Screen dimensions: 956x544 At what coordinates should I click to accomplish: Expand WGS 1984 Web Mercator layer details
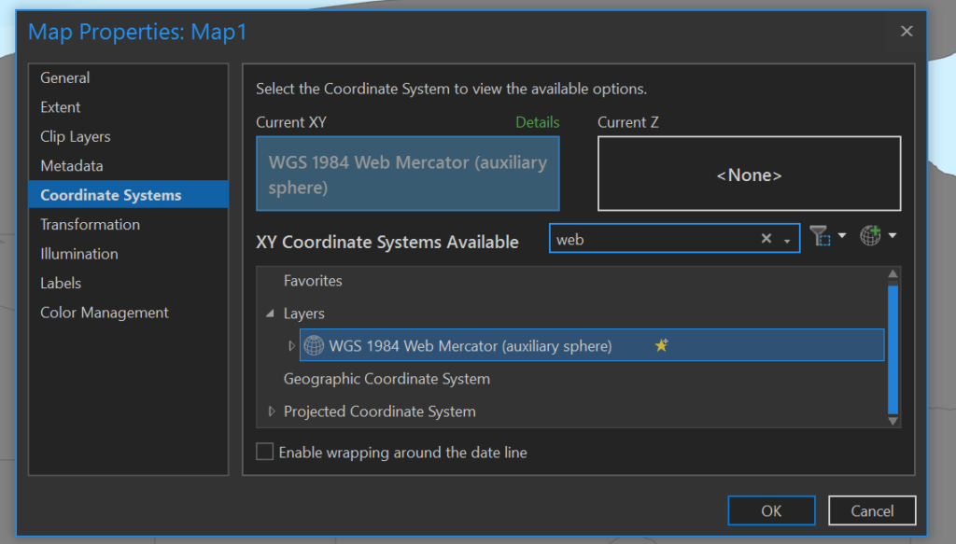click(x=291, y=345)
